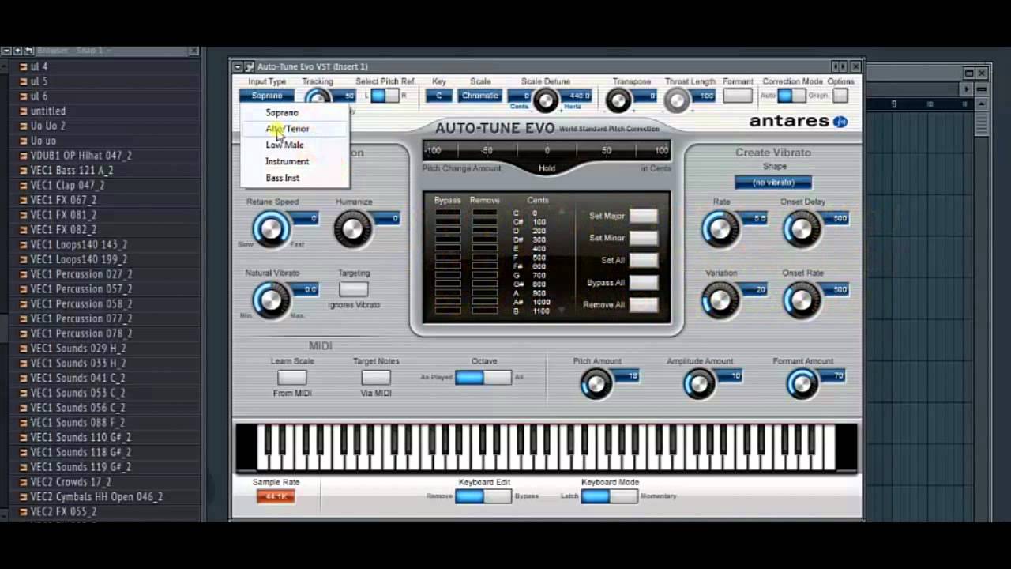Click the Natural Vibrato knob

tap(271, 300)
